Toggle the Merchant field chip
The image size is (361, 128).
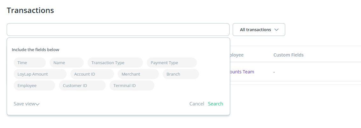pos(138,74)
